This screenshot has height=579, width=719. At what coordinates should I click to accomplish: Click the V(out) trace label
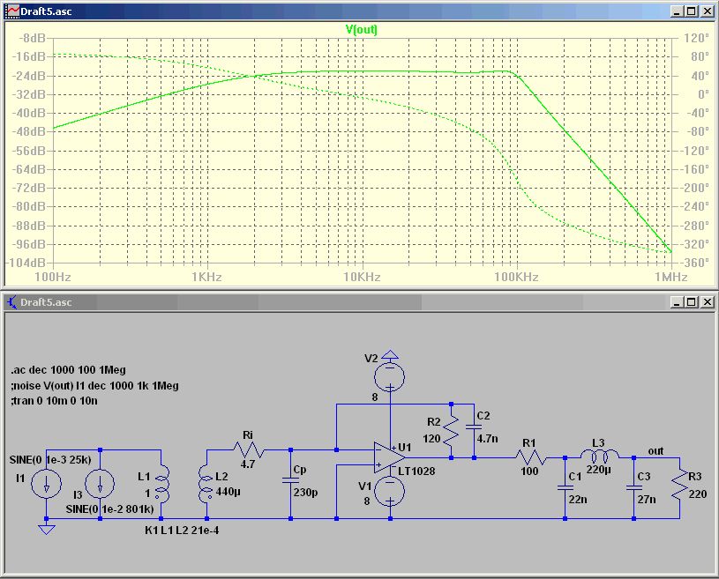pos(362,30)
